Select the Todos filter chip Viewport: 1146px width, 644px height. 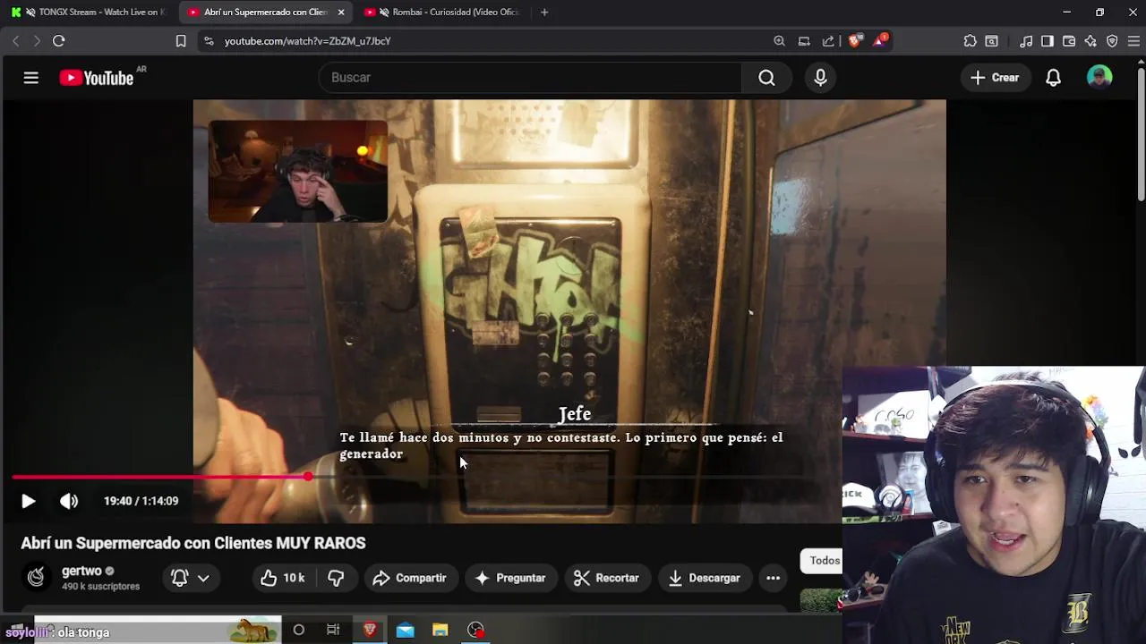[825, 561]
